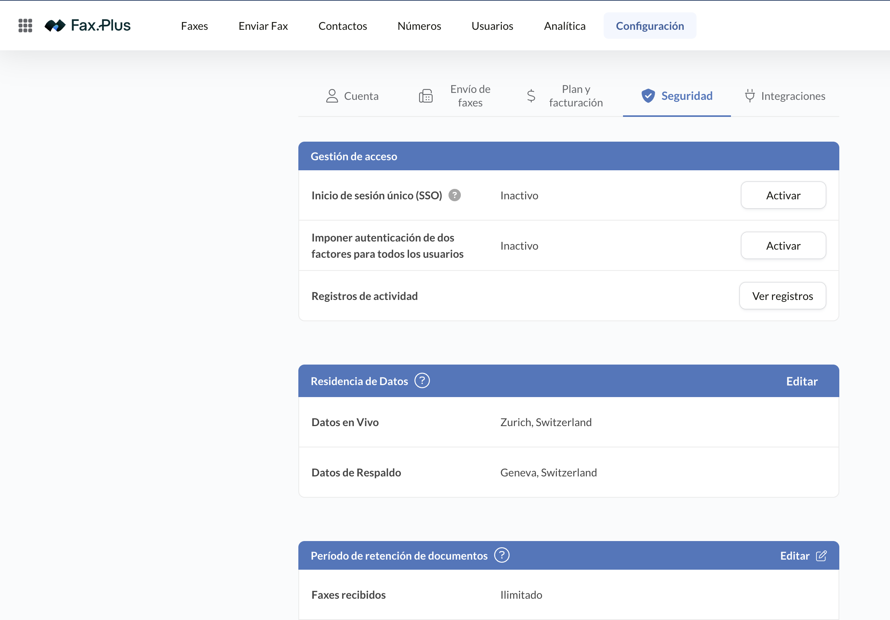The image size is (890, 620).
Task: Click the Datos en Vivo label
Action: pos(345,422)
